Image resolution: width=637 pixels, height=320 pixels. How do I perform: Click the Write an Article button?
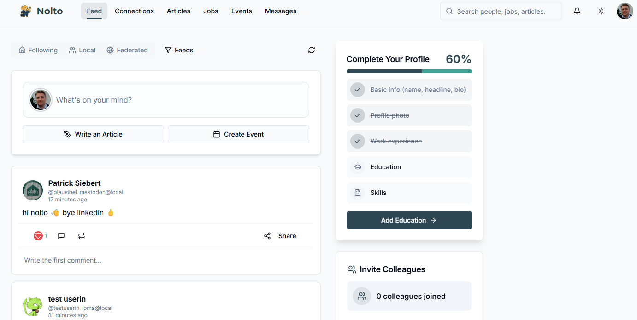(93, 134)
